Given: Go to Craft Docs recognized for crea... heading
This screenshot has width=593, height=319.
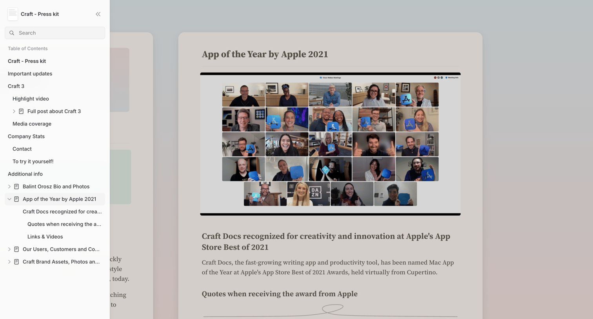Looking at the screenshot, I should click(62, 212).
